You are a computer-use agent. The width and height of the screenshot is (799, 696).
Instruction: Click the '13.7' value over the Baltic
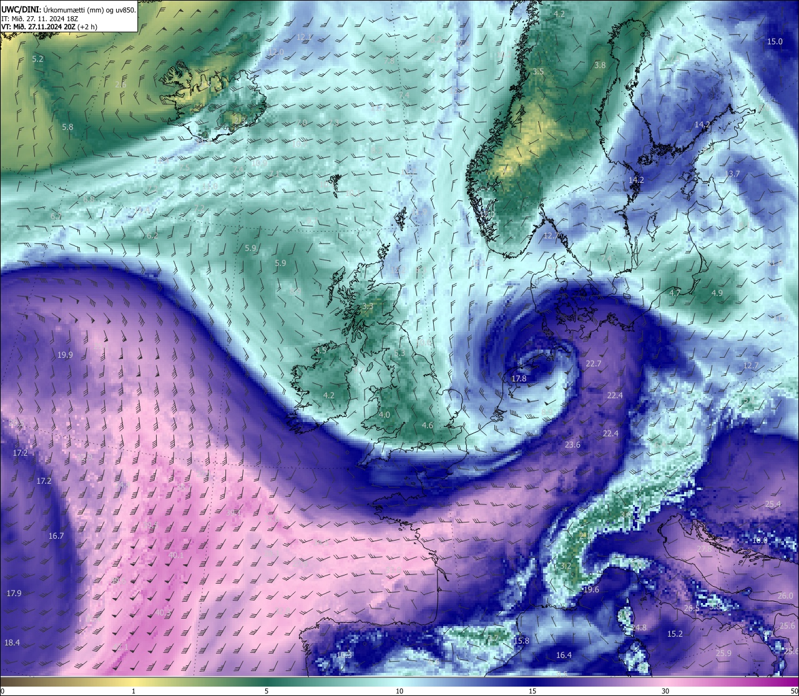click(x=732, y=174)
